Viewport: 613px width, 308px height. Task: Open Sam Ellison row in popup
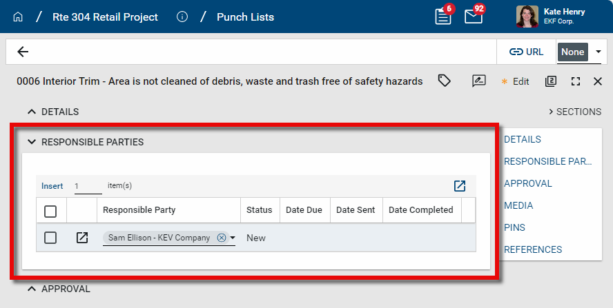[81, 238]
